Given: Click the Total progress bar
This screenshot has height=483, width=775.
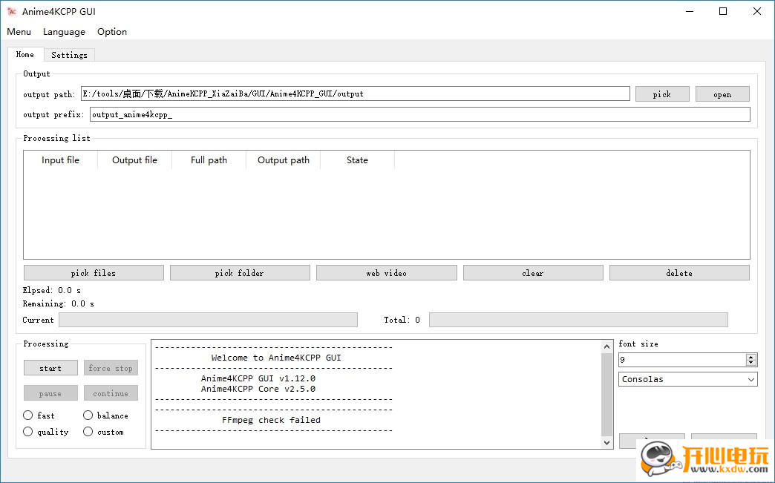Looking at the screenshot, I should point(578,320).
